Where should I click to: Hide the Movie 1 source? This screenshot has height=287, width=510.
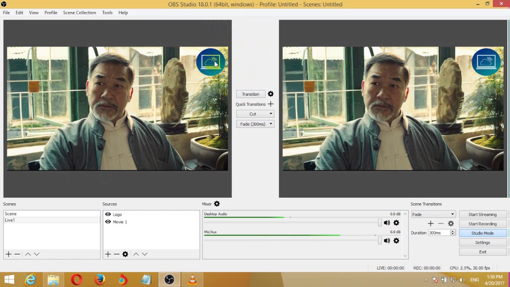[108, 222]
